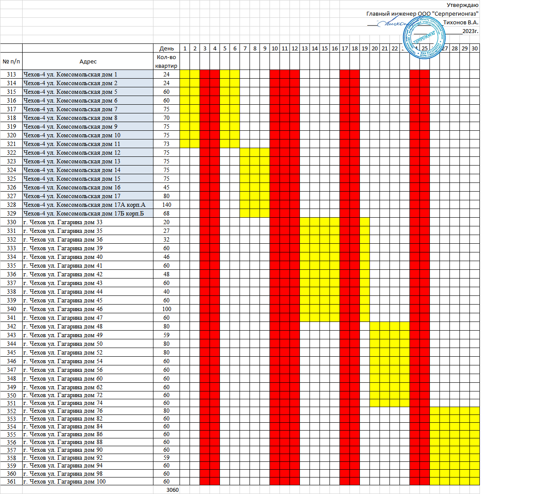Viewport: 549px width, 494px height.
Task: Select the "140" apartments count cell
Action: click(166, 205)
